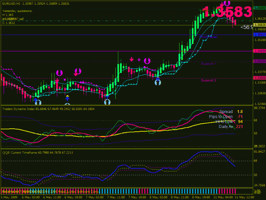The width and height of the screenshot is (266, 200).
Task: Click the 'QQE Current Timeframe' indicator label
Action: [20, 153]
